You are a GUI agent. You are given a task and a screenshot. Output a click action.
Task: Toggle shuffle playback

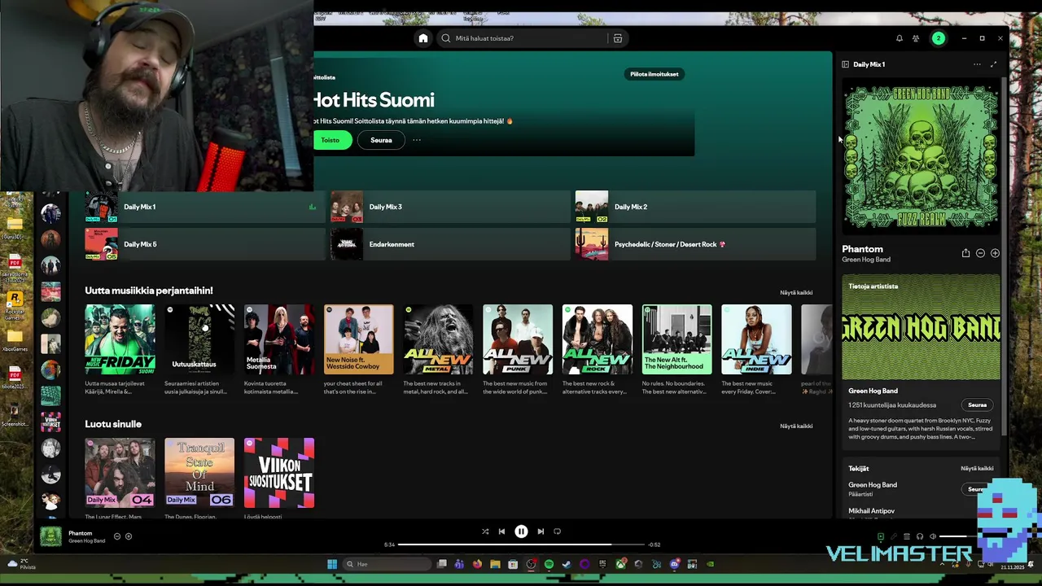click(x=485, y=531)
